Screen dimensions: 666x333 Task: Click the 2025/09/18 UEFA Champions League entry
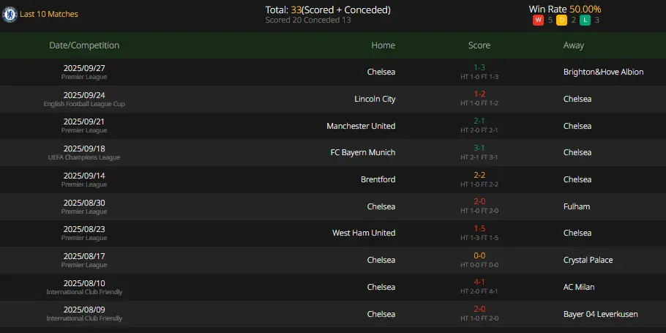84,152
